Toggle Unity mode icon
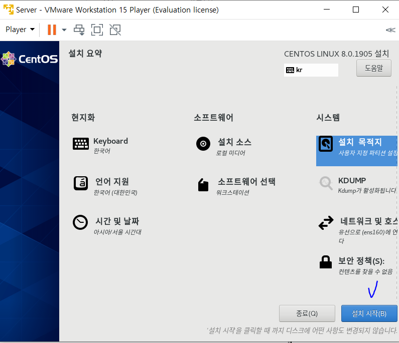 [x=115, y=30]
